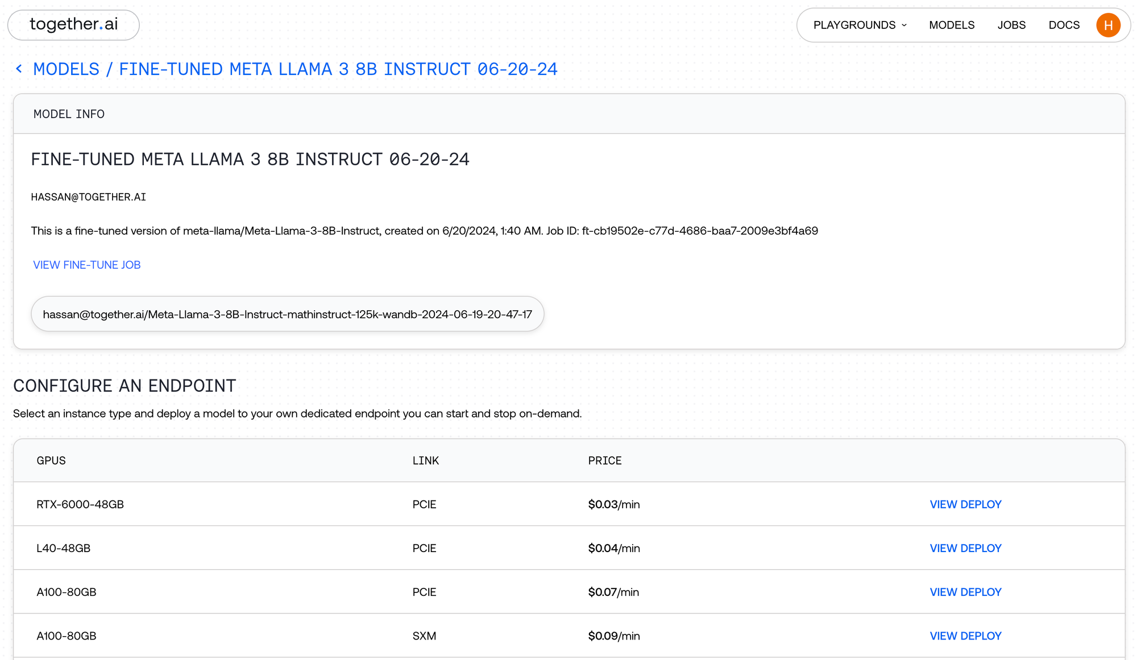Click the $0.07/min price cell
Screen dimensions: 1137x660
[613, 592]
